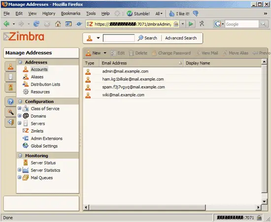Open the Edit menu
Image resolution: width=271 pixels, height=222 pixels.
point(19,13)
